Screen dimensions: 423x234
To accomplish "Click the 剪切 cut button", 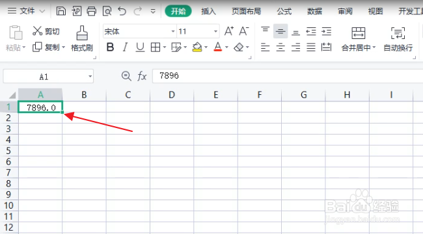I will click(46, 31).
